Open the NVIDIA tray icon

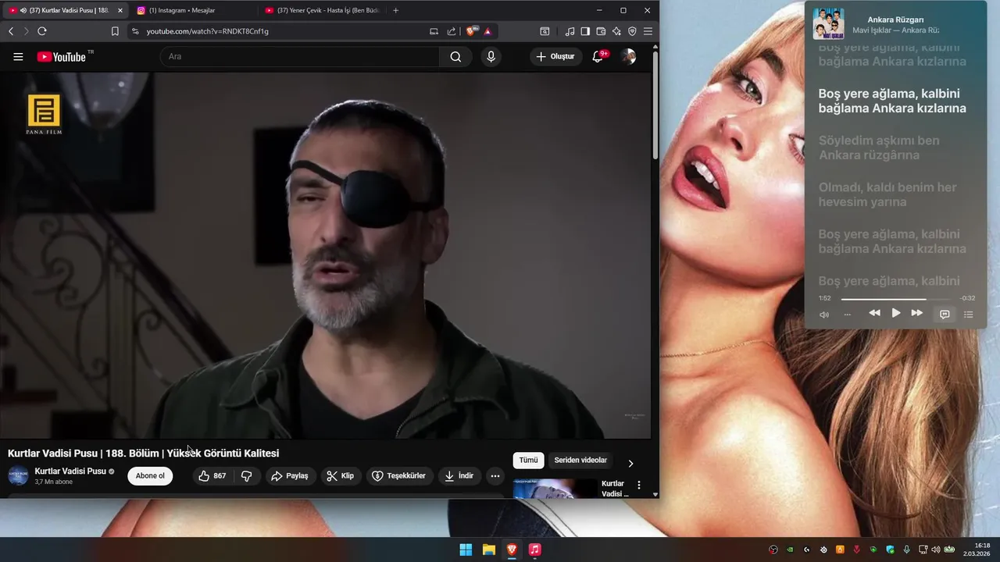(x=790, y=550)
